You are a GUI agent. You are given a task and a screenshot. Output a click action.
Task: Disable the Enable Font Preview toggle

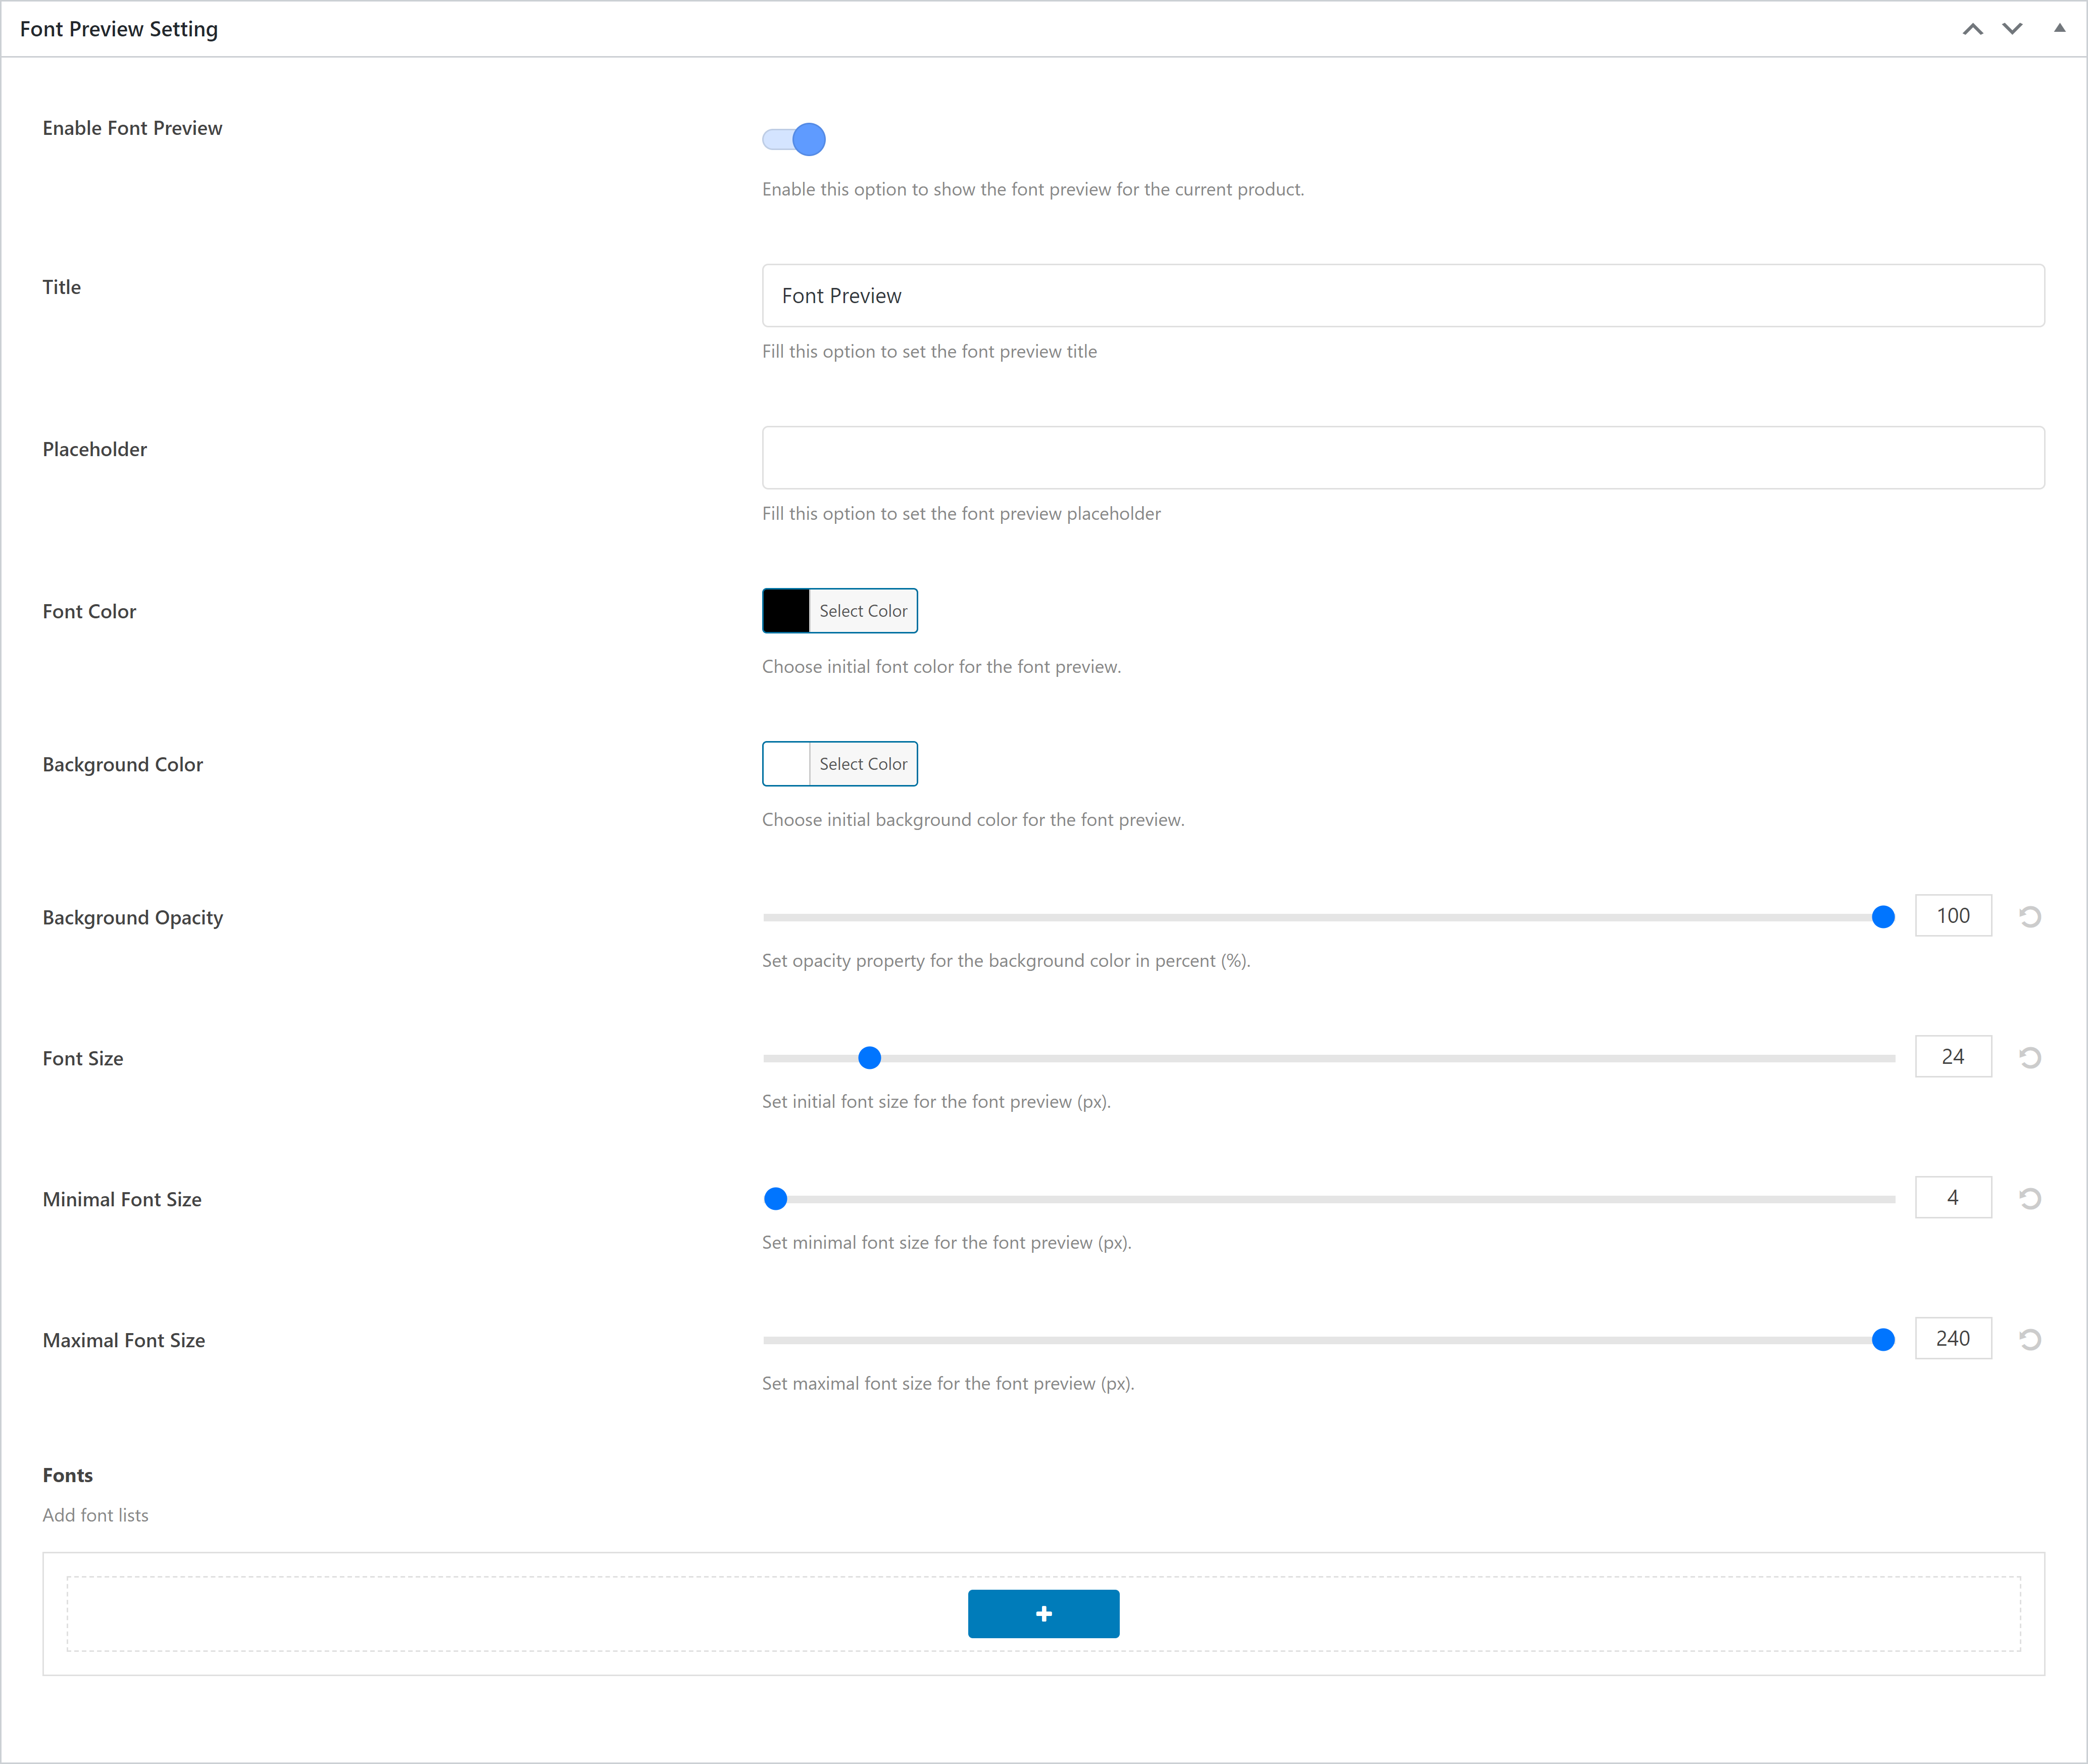pos(794,139)
